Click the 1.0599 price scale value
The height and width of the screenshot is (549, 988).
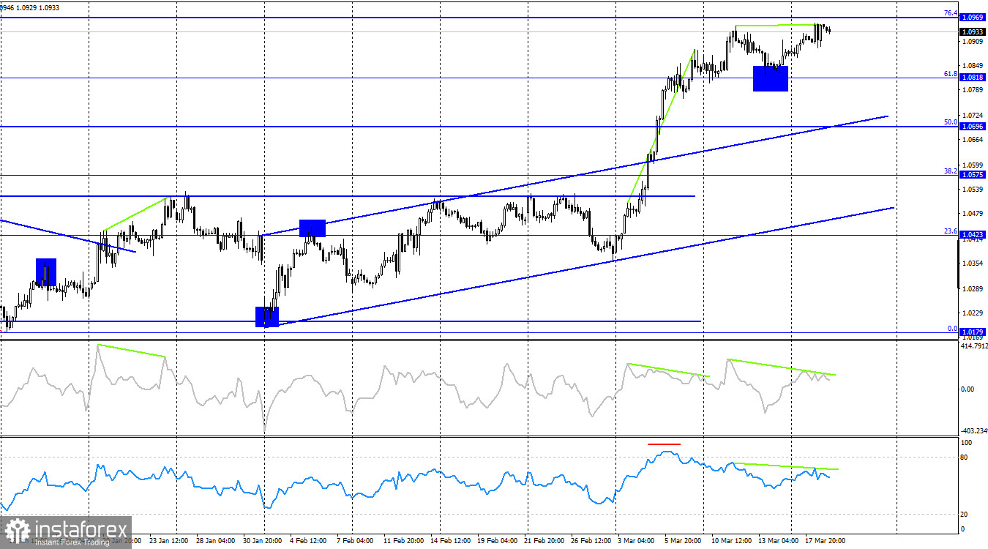click(x=974, y=165)
